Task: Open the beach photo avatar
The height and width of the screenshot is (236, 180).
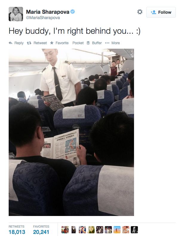Action: click(x=117, y=230)
